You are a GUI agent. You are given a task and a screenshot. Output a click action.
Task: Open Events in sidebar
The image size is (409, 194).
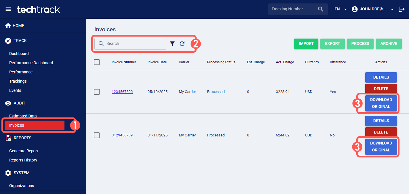(x=15, y=90)
